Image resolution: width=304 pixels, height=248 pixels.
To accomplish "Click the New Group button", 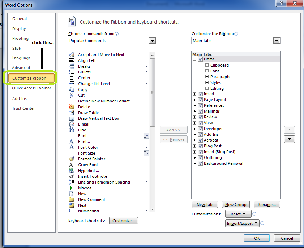I will [236, 205].
